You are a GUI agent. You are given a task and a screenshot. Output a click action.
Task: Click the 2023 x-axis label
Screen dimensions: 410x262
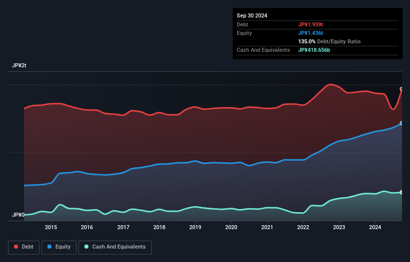point(339,227)
